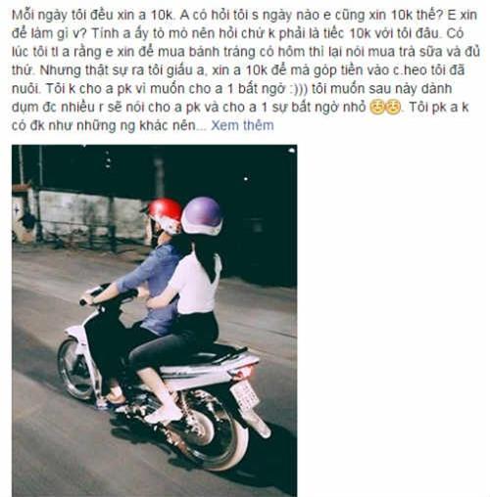Click the first blushing smile emoji
The image size is (490, 497).
click(377, 108)
